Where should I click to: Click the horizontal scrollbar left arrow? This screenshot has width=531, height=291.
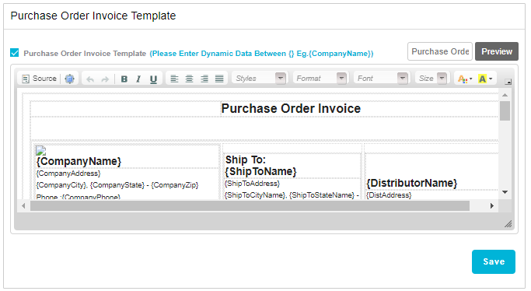23,205
